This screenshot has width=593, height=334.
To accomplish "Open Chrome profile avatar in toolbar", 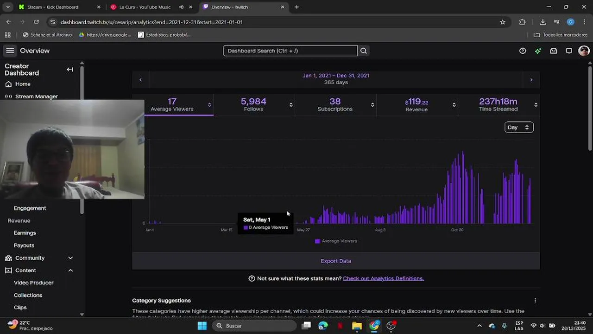I will (x=570, y=22).
